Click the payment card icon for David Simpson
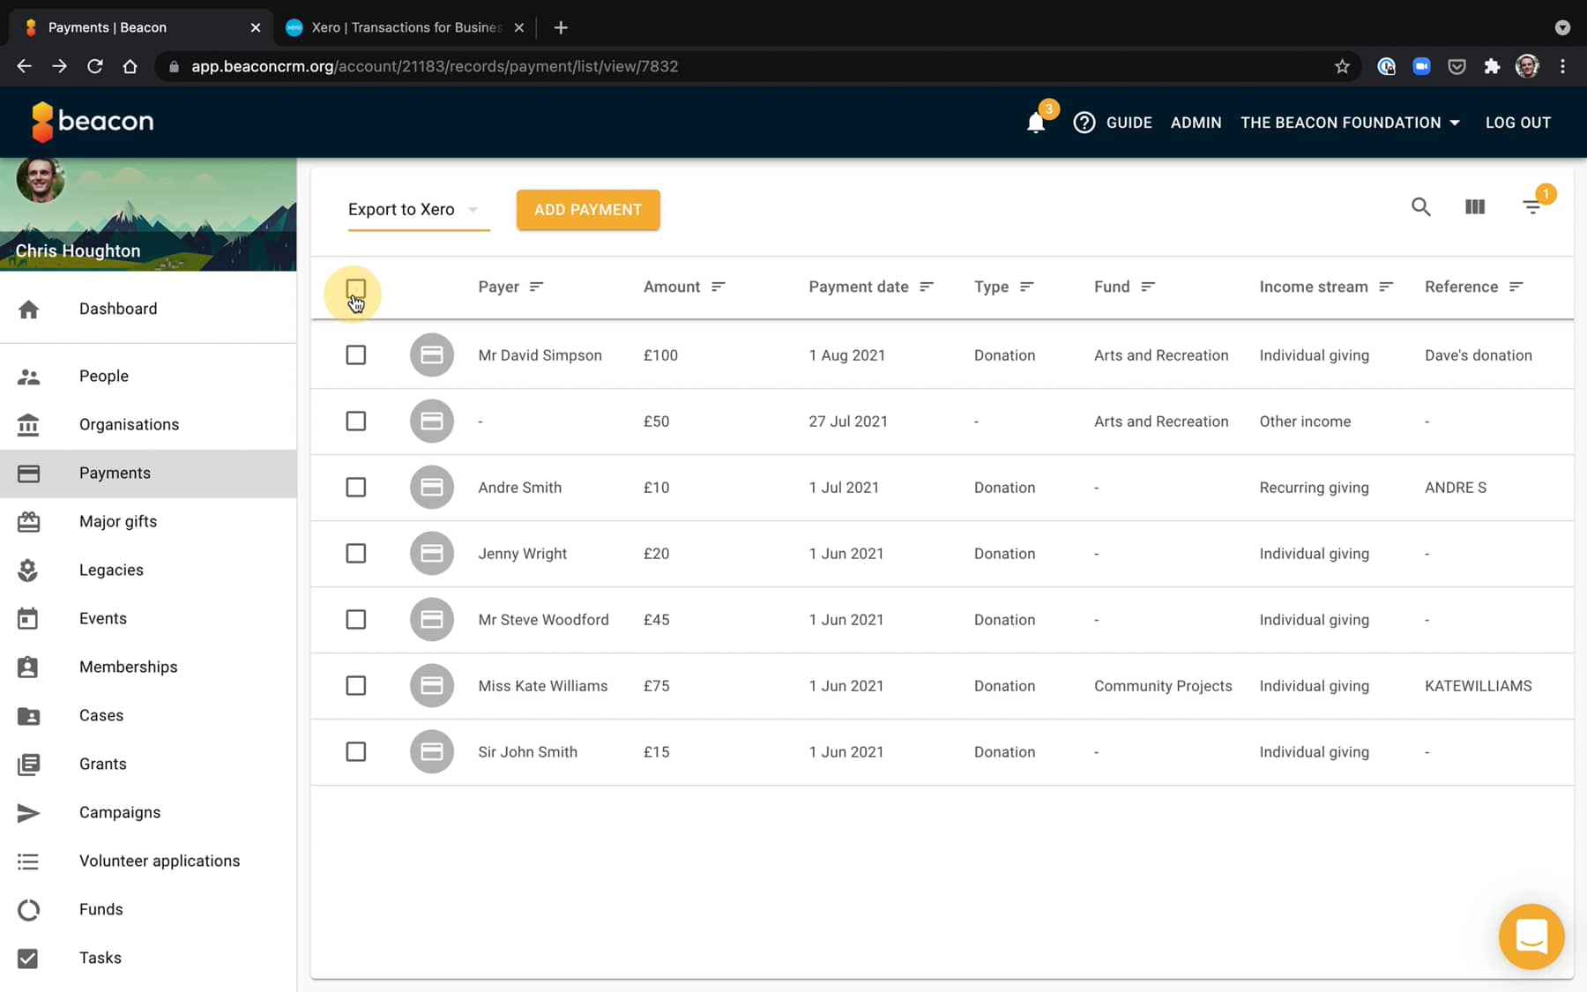The height and width of the screenshot is (992, 1587). click(431, 355)
